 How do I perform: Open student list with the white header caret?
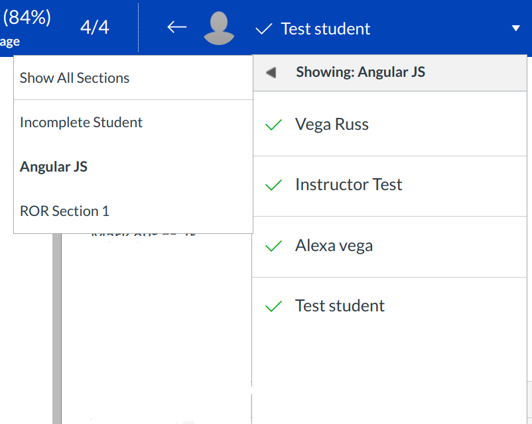click(x=516, y=28)
